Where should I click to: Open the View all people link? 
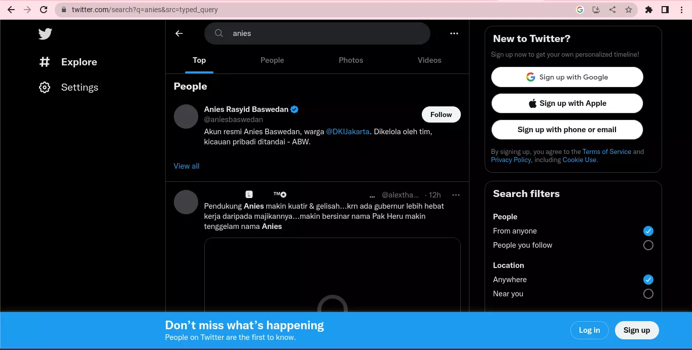[x=187, y=166]
